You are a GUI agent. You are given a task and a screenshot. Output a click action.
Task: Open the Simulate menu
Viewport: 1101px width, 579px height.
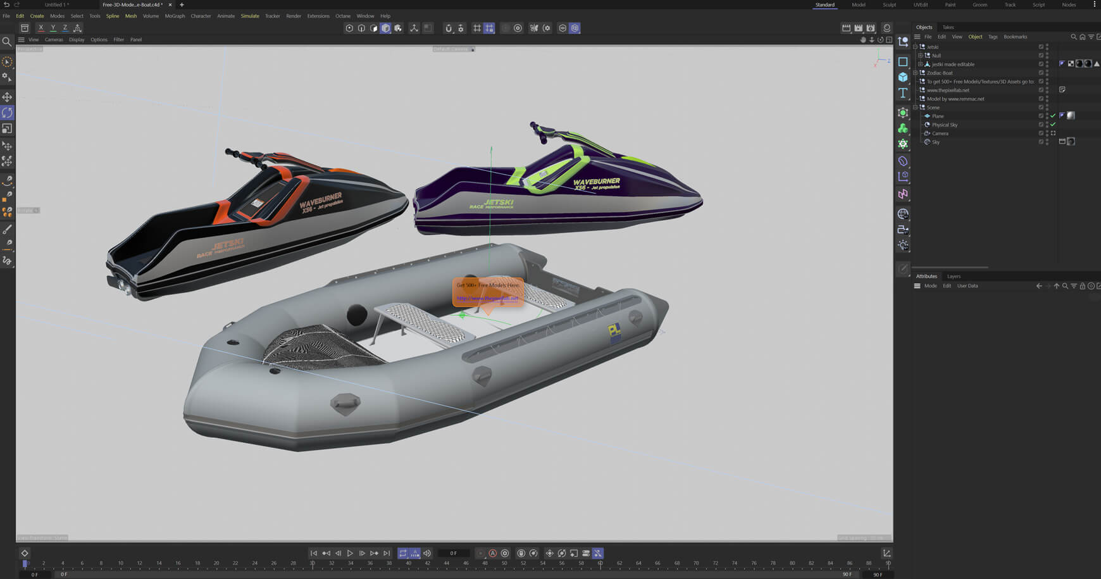pos(250,16)
